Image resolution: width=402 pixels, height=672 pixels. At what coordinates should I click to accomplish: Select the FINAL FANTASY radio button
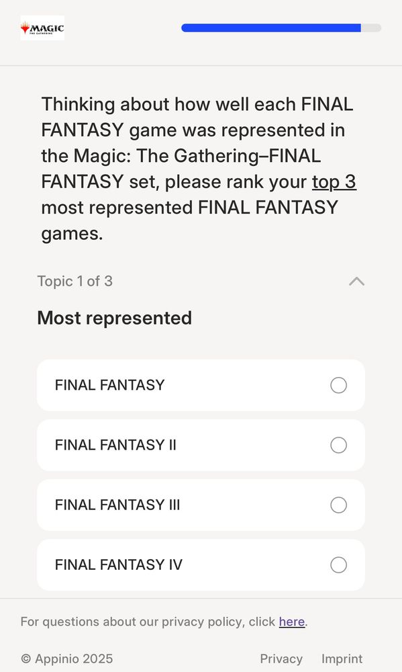339,385
